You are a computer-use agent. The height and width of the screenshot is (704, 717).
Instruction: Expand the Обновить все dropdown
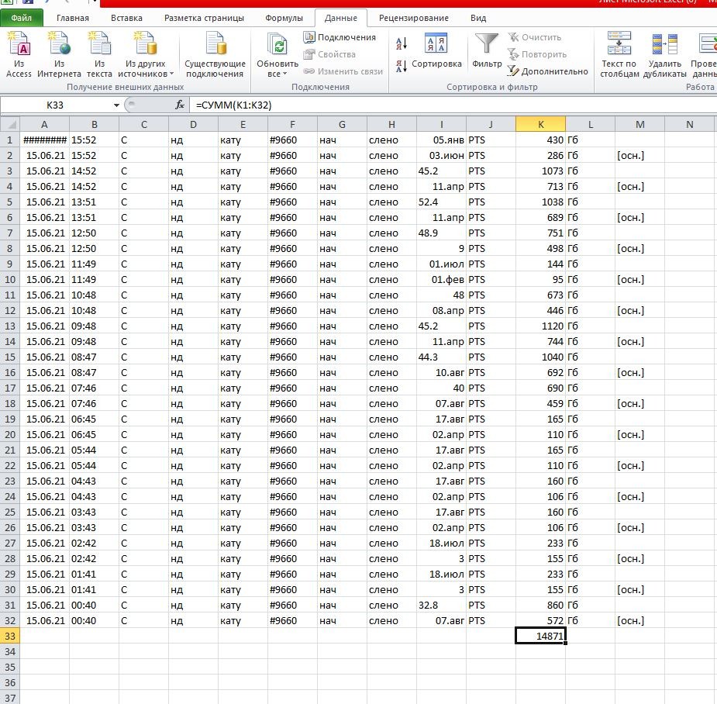click(x=277, y=68)
